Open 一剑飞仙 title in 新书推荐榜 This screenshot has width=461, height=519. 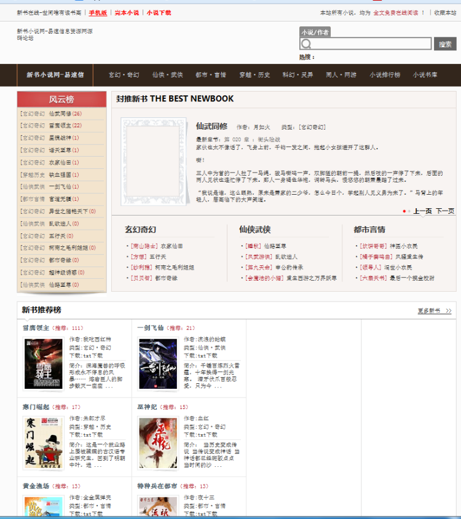click(151, 328)
